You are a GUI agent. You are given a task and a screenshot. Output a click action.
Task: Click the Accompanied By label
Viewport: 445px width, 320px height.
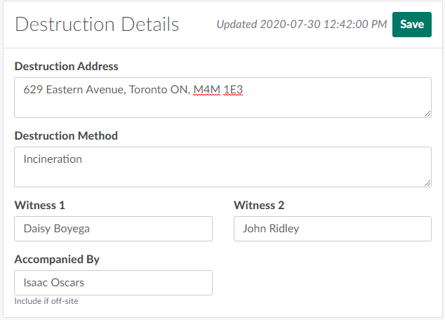[x=57, y=260]
